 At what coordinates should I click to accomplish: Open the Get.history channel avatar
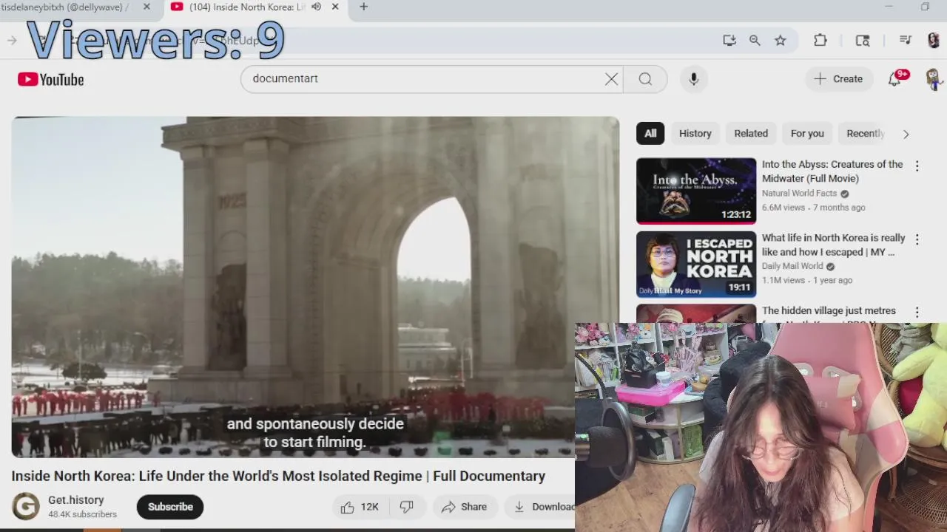tap(26, 507)
